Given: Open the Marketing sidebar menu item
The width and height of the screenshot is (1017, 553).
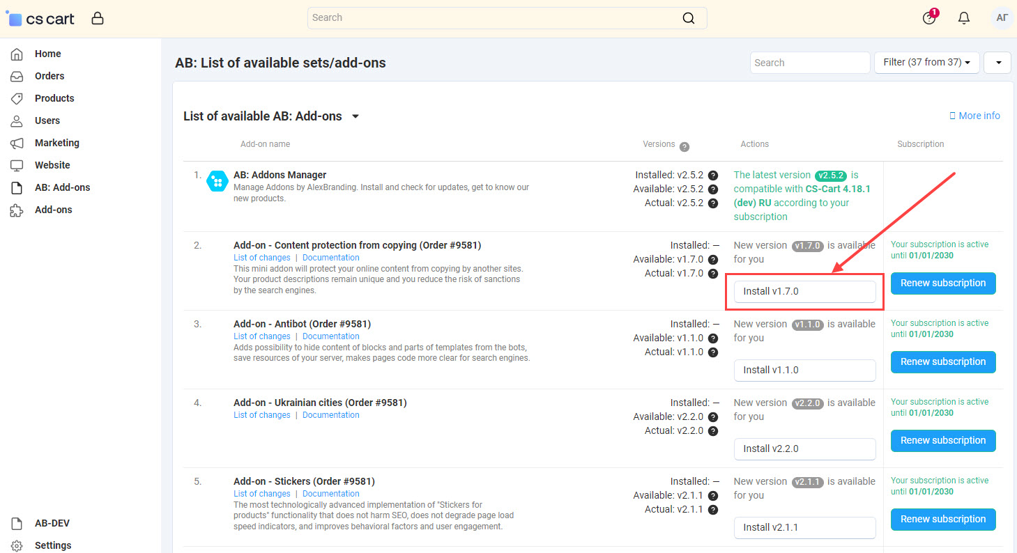Looking at the screenshot, I should click(x=57, y=143).
